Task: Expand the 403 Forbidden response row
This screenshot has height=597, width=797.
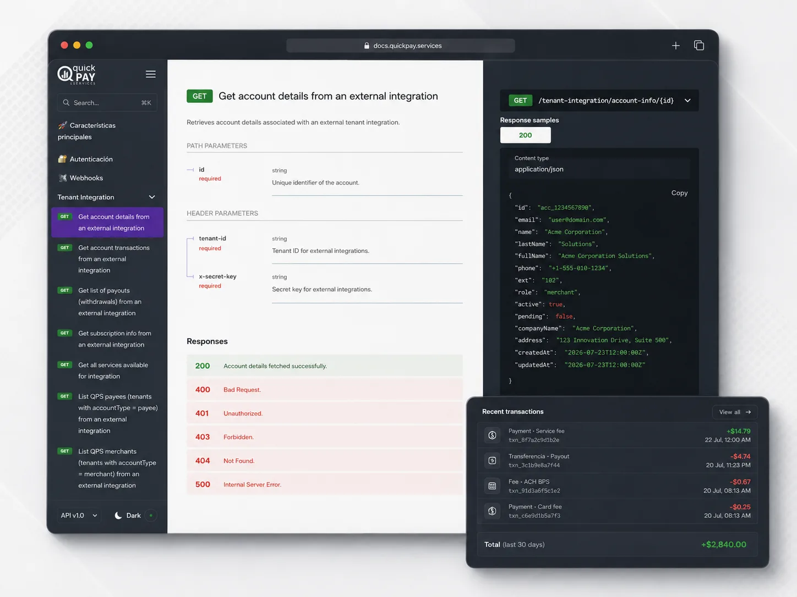Action: tap(325, 437)
